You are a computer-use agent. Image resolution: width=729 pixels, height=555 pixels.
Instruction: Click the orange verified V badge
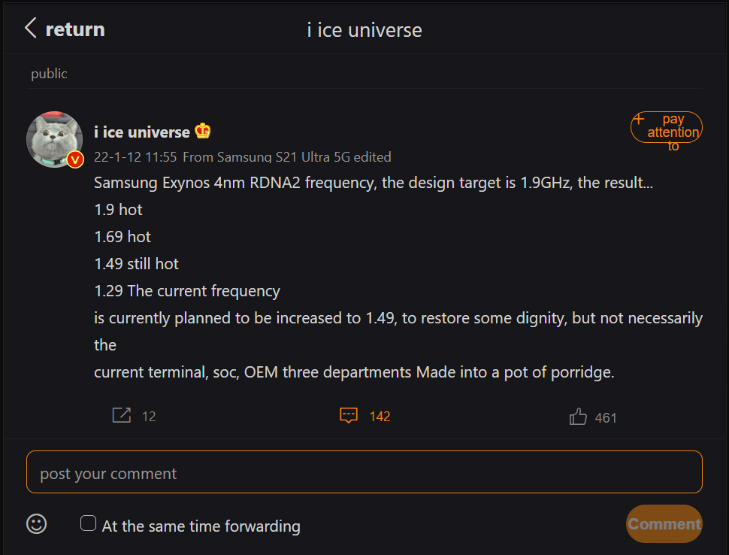pos(74,159)
